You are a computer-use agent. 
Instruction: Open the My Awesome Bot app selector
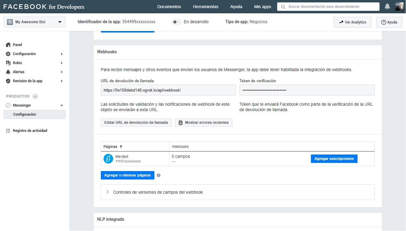[x=35, y=22]
